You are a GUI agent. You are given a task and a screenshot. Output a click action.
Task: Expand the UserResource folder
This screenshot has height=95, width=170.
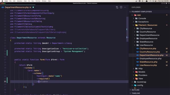[x=135, y=45]
